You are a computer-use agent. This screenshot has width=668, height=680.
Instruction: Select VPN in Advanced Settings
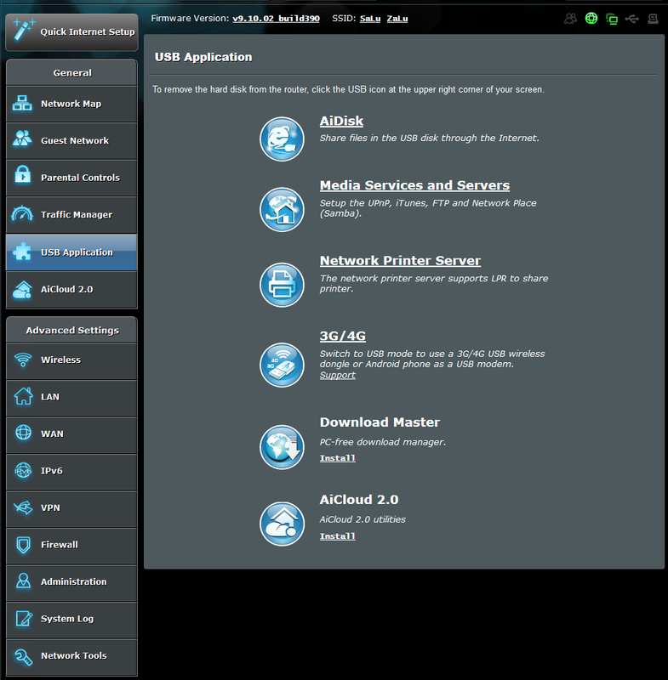tap(71, 509)
